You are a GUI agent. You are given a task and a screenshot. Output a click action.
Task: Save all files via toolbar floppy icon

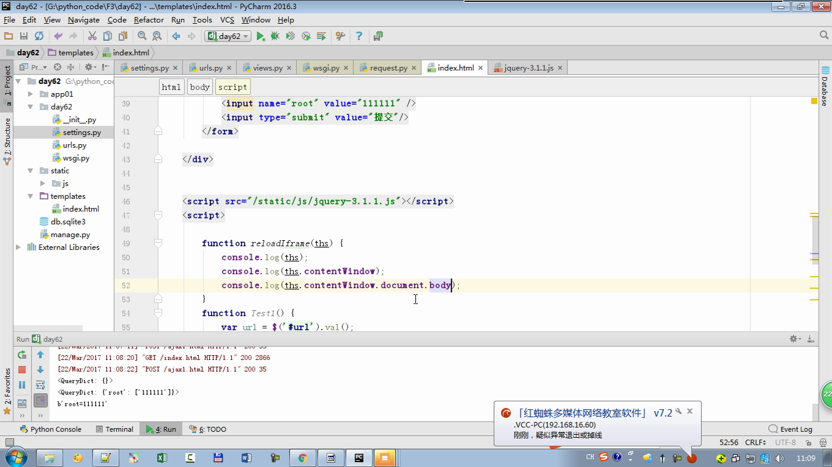tap(24, 36)
